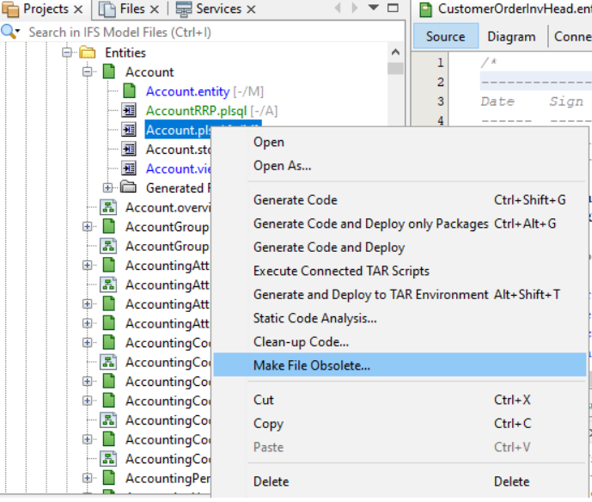This screenshot has width=592, height=502.
Task: Click the Account.views file icon
Action: click(x=130, y=168)
